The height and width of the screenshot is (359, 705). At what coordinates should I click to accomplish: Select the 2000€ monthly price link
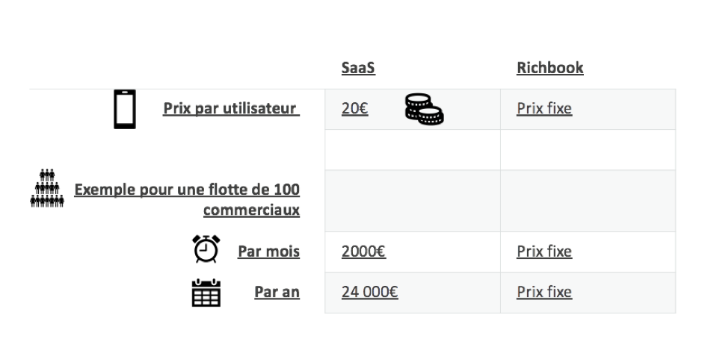pyautogui.click(x=364, y=252)
